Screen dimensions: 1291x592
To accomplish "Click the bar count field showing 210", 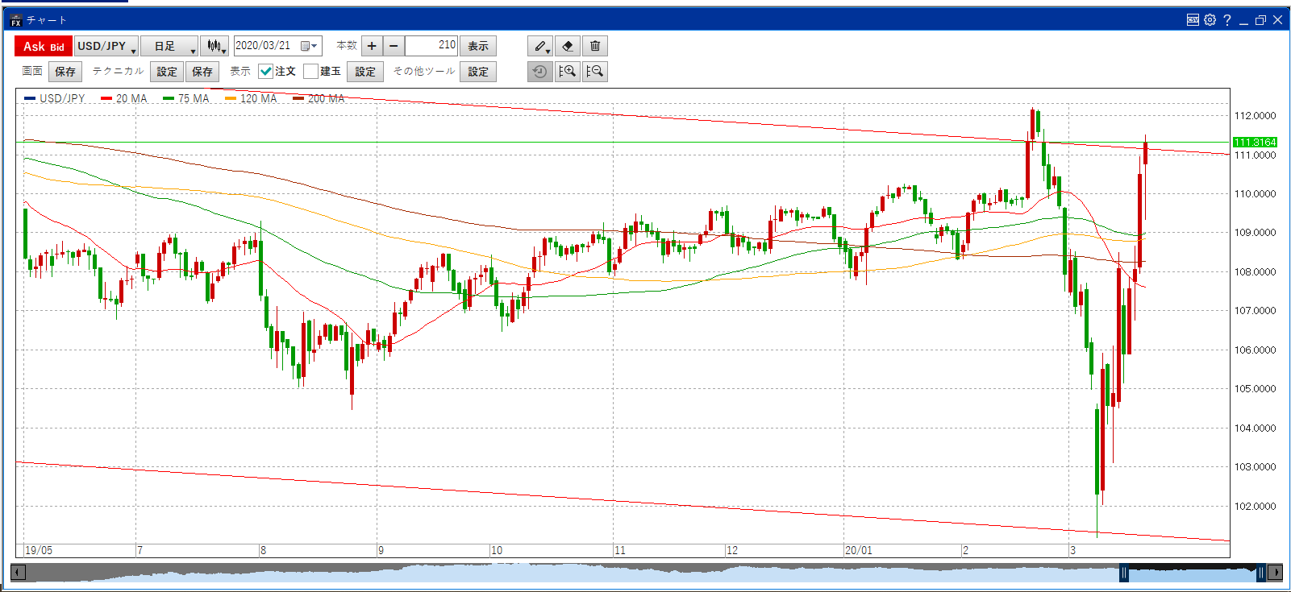I will (x=431, y=46).
